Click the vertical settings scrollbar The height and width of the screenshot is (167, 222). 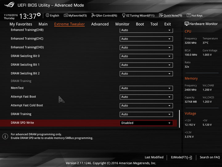tap(179, 119)
